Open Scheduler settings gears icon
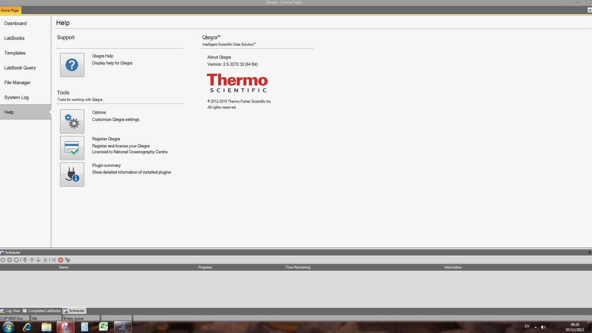 (x=67, y=260)
